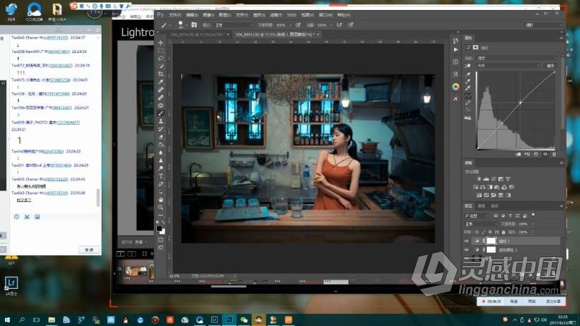Add a Hue/Saturation adjustment from Adjustments panel
Screen dimensions: 580x326
point(475,187)
